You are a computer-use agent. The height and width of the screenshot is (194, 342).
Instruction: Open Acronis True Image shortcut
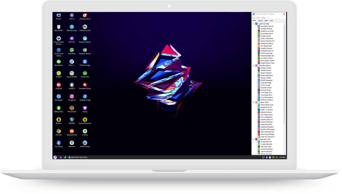tap(58, 52)
